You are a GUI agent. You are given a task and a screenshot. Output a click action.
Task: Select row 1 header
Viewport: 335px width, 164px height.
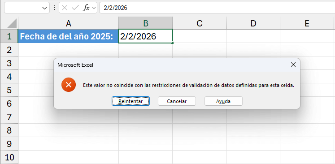pos(9,36)
